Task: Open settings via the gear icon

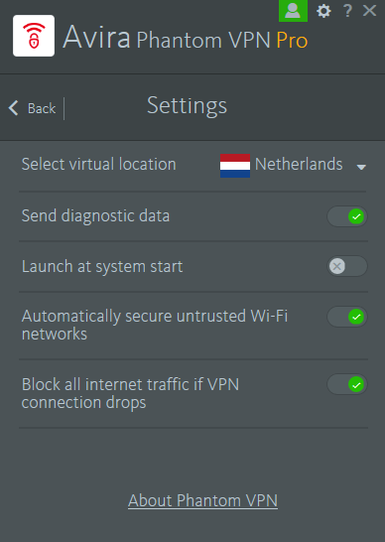Action: [x=323, y=11]
